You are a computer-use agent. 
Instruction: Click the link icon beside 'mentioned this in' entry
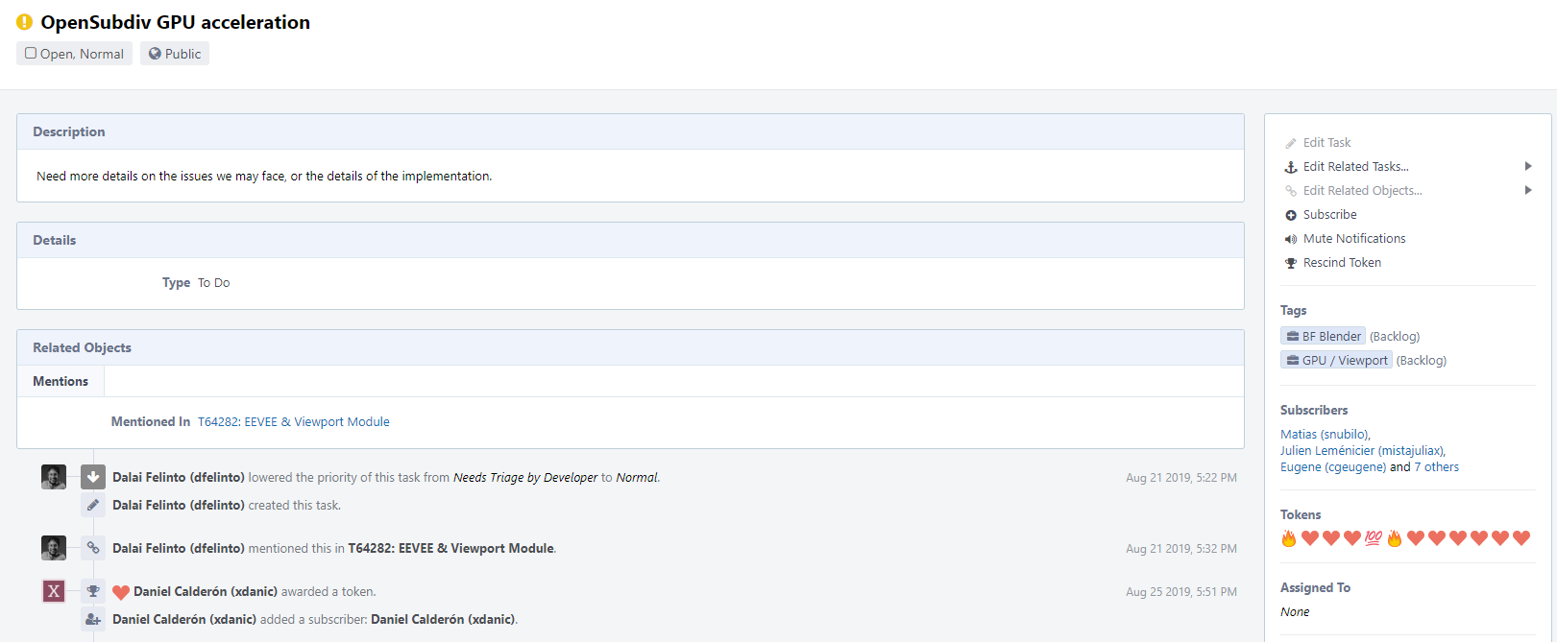click(93, 548)
